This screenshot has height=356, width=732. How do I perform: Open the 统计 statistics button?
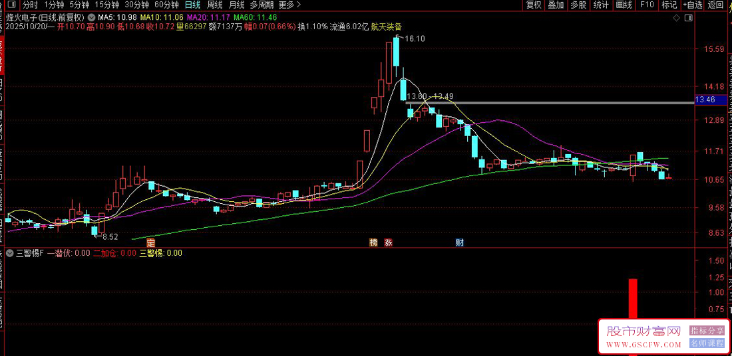601,5
